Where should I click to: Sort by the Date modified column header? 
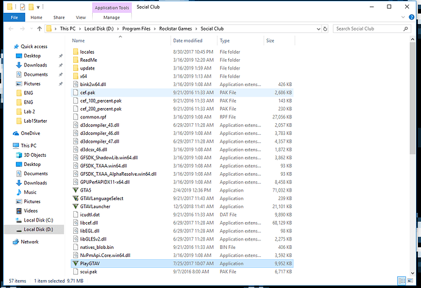tap(193, 40)
